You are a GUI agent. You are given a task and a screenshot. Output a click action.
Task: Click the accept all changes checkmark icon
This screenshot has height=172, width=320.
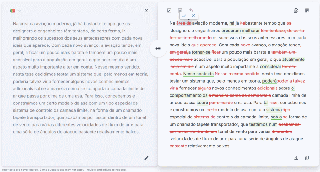(169, 11)
